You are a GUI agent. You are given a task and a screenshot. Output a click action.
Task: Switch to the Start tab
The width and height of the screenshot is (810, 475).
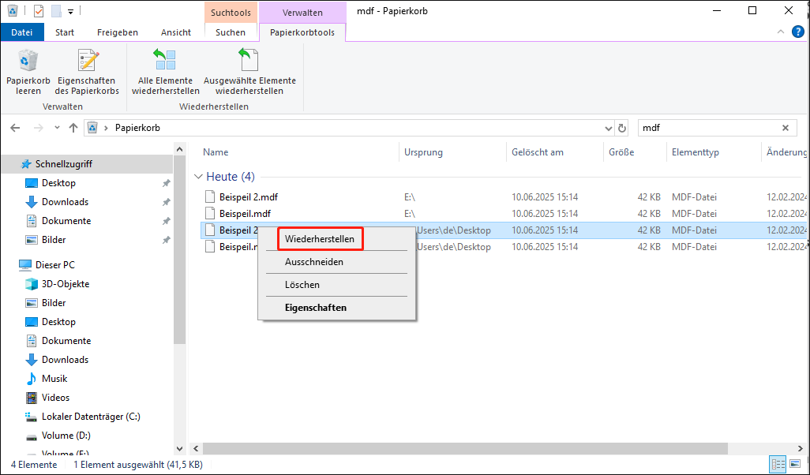65,32
